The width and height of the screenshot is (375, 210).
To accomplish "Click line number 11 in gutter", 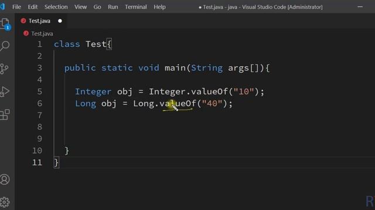I will pyautogui.click(x=37, y=162).
